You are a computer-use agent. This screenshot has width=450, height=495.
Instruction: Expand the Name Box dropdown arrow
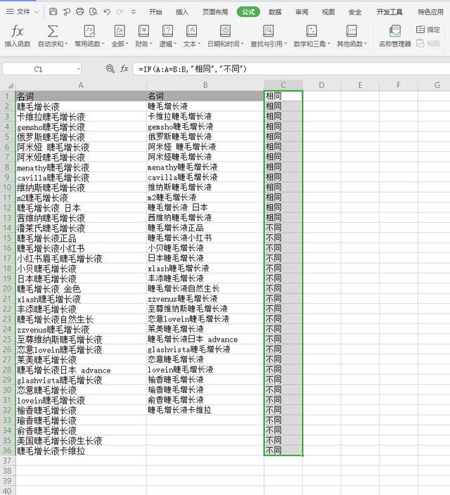78,69
